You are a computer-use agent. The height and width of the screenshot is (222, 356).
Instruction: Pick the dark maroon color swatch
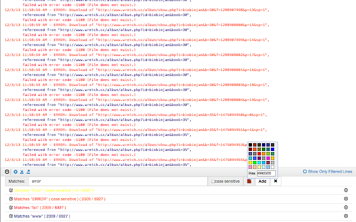coord(250,149)
